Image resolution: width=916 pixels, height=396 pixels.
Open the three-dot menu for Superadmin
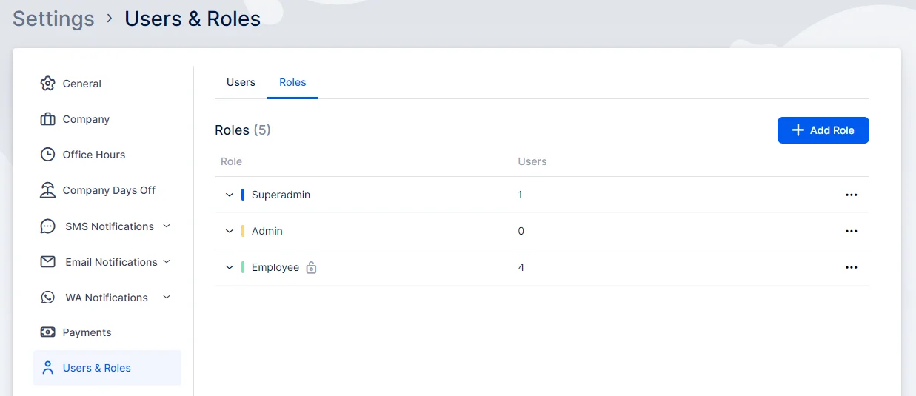[851, 195]
